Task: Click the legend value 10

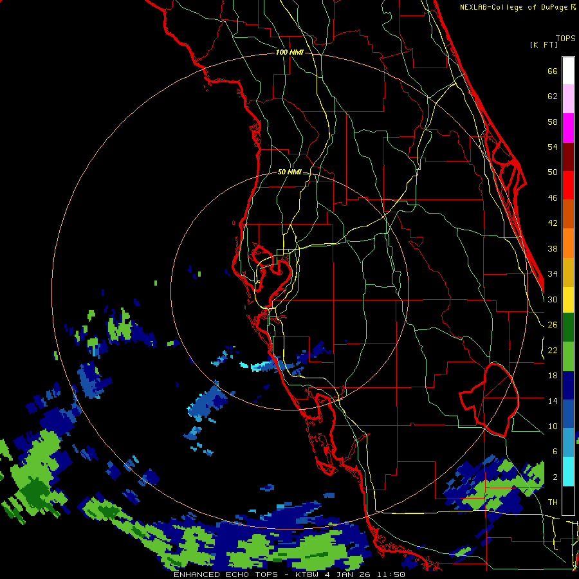Action: [553, 426]
